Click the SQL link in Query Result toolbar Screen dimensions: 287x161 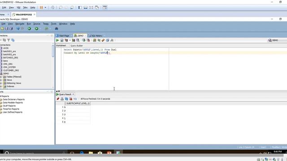tap(75, 99)
